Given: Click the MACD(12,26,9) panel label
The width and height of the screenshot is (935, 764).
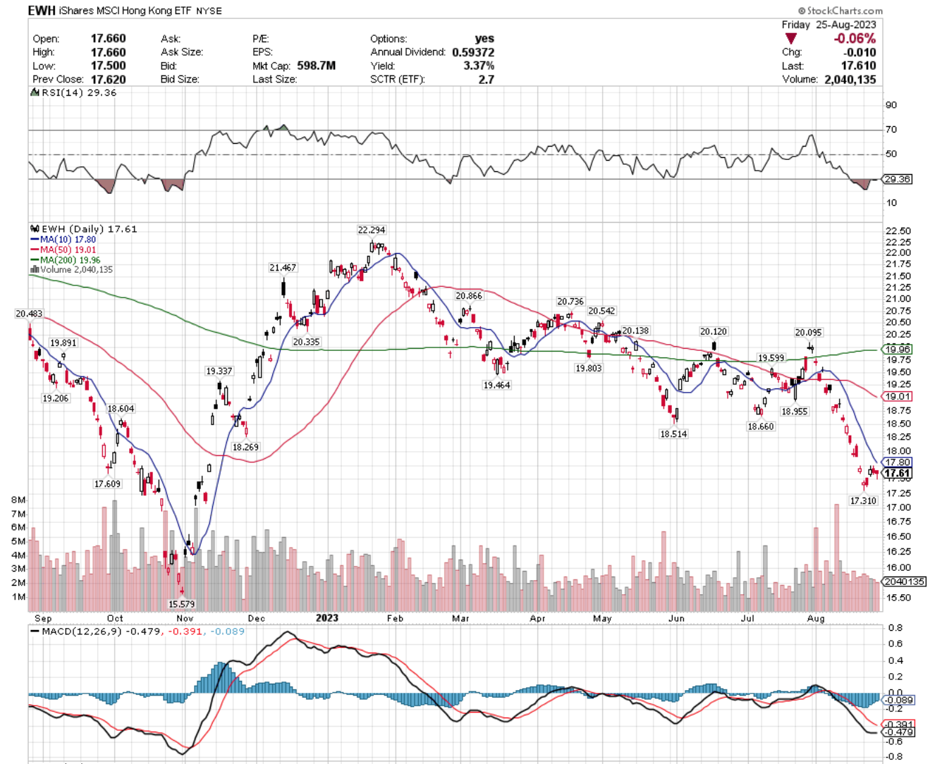Looking at the screenshot, I should tap(80, 631).
